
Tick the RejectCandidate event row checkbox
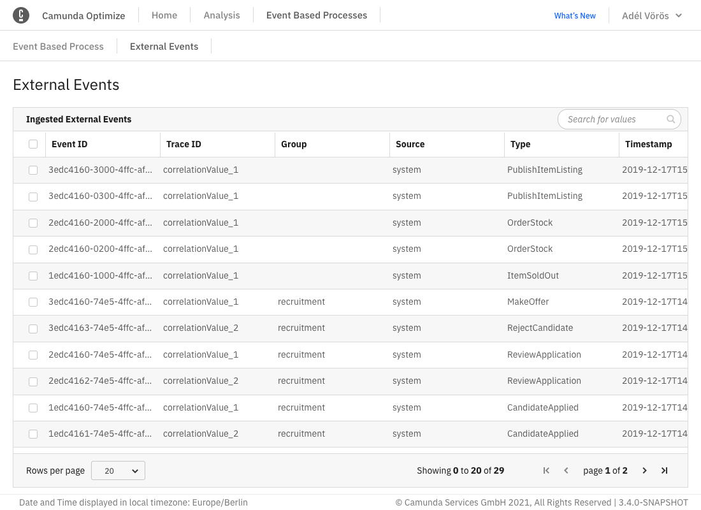click(33, 328)
